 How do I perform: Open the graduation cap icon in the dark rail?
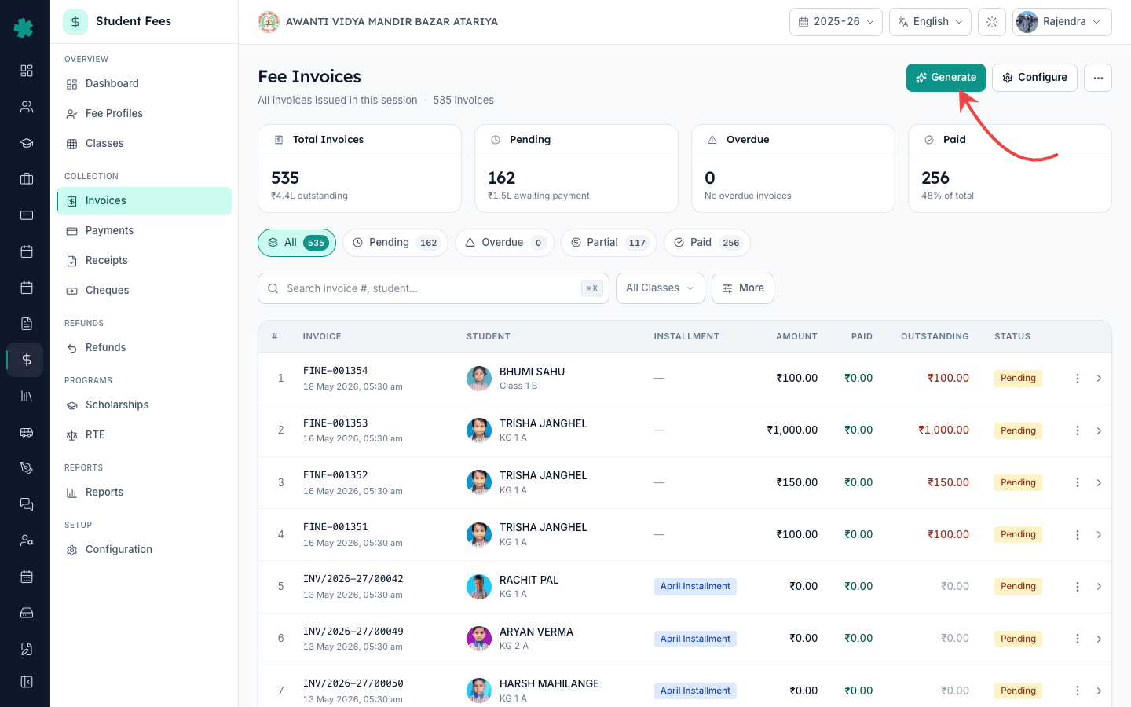[x=27, y=143]
